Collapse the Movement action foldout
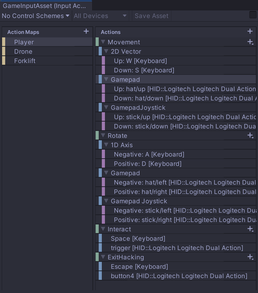The height and width of the screenshot is (293, 258). click(103, 42)
